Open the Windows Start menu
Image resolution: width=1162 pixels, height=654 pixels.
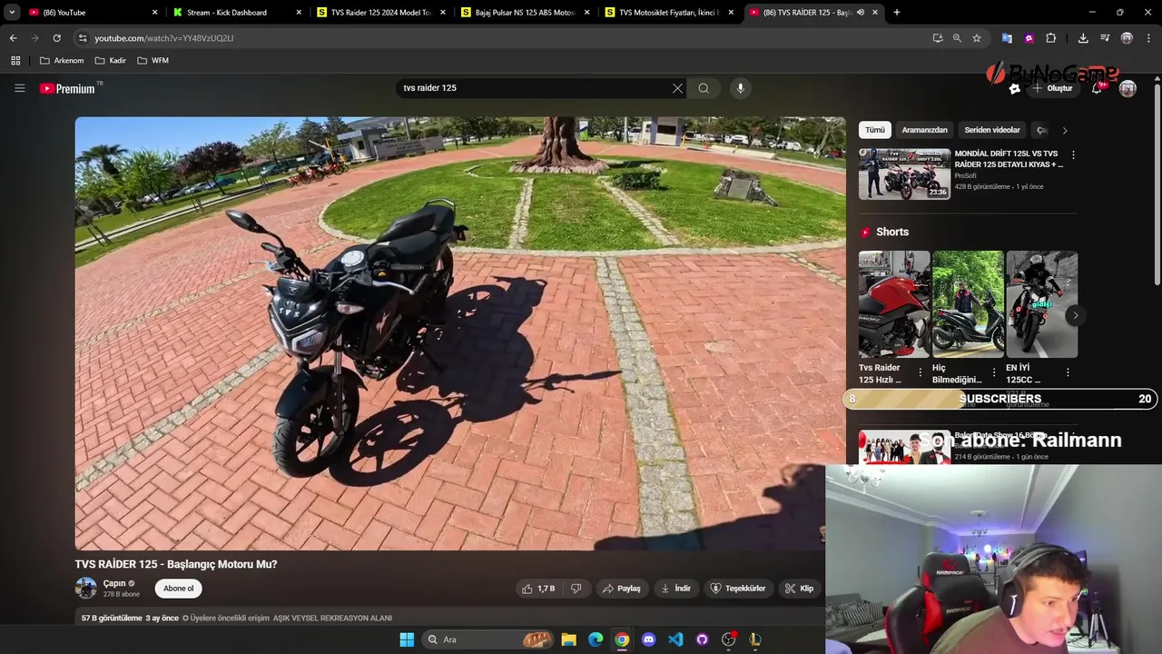tap(407, 639)
